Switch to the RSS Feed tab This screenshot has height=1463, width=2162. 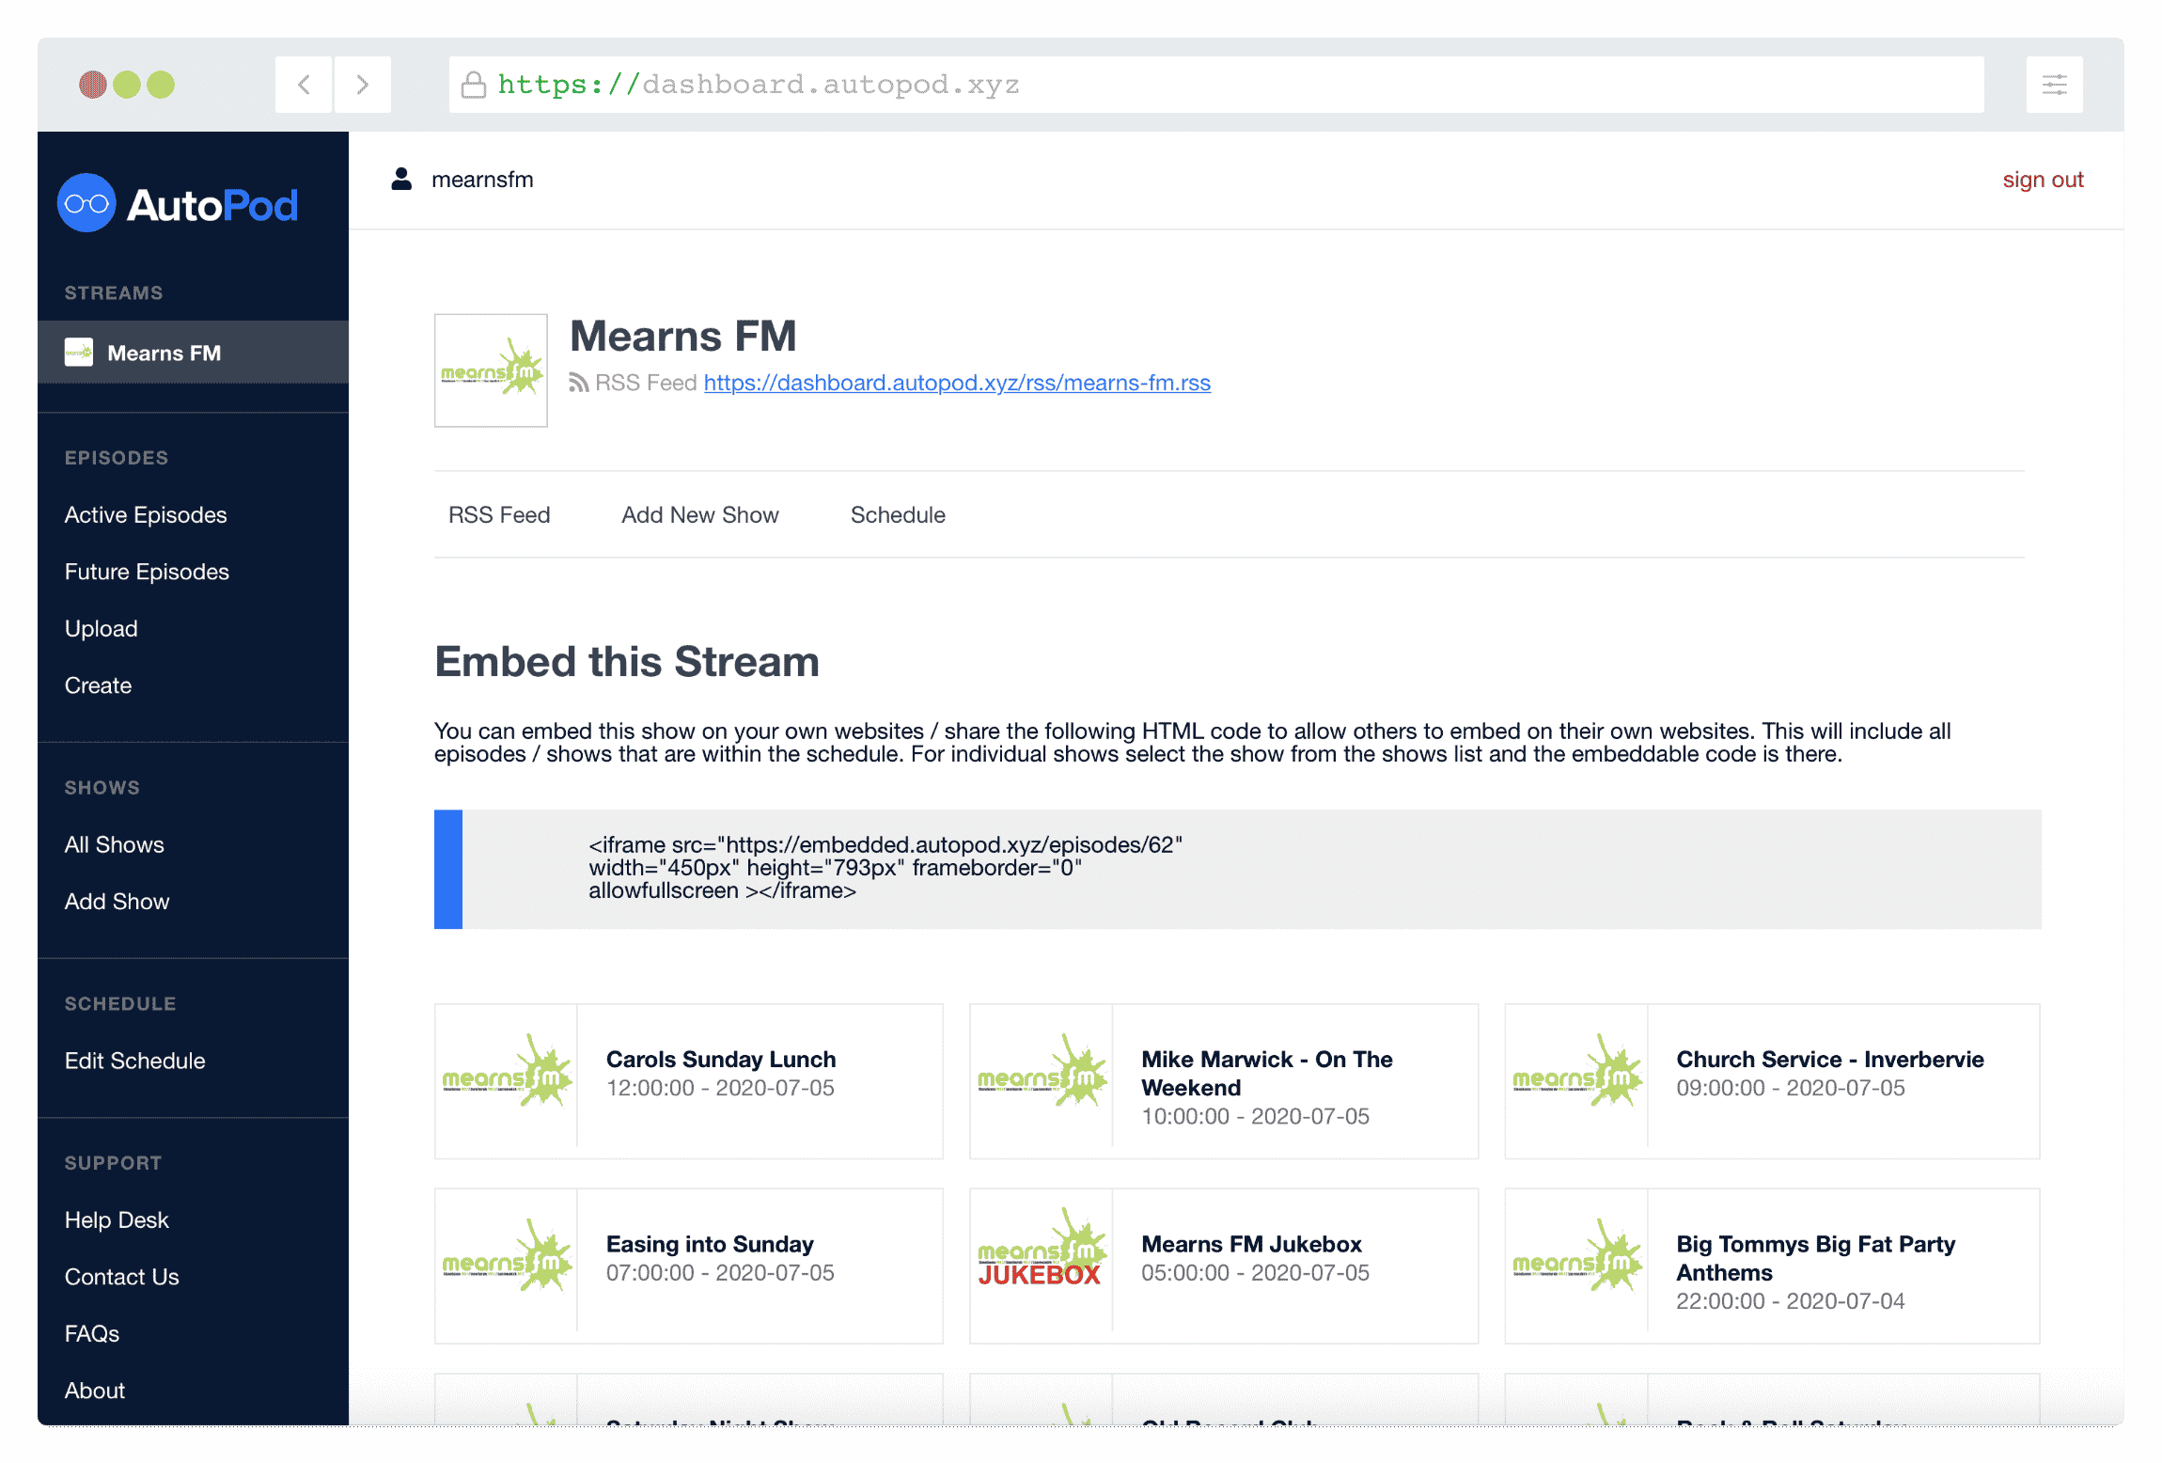tap(499, 515)
